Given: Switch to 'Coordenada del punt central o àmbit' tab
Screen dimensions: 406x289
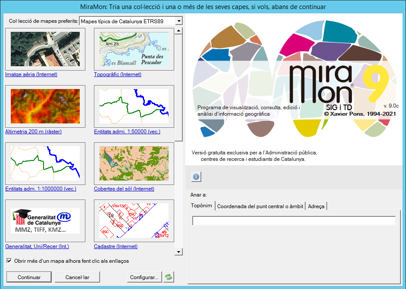Looking at the screenshot, I should pyautogui.click(x=260, y=206).
